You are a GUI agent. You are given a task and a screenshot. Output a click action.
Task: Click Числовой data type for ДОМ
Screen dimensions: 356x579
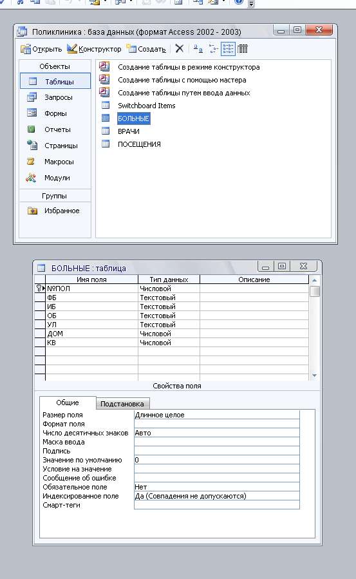coord(169,334)
